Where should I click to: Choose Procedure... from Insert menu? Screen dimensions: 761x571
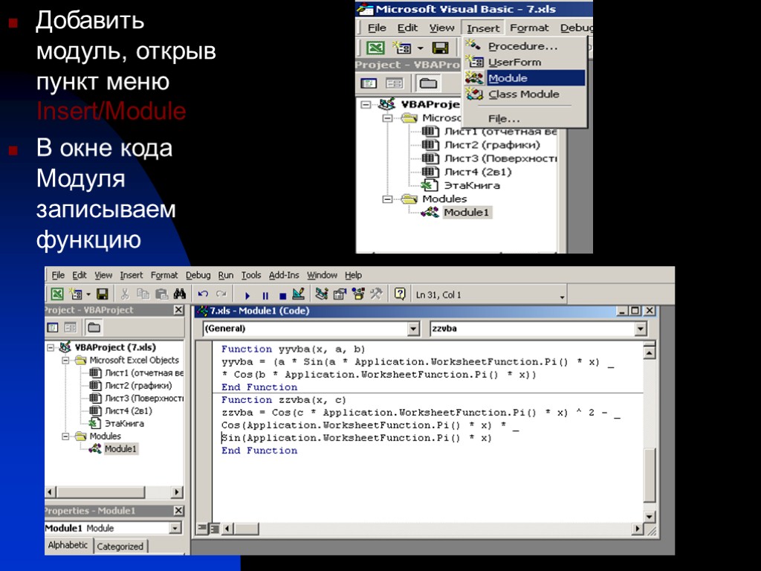525,46
